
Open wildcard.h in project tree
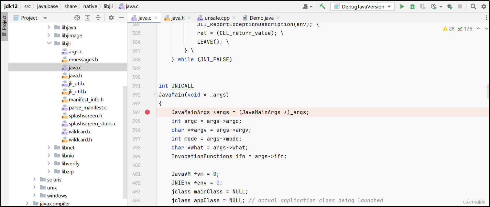coord(77,140)
